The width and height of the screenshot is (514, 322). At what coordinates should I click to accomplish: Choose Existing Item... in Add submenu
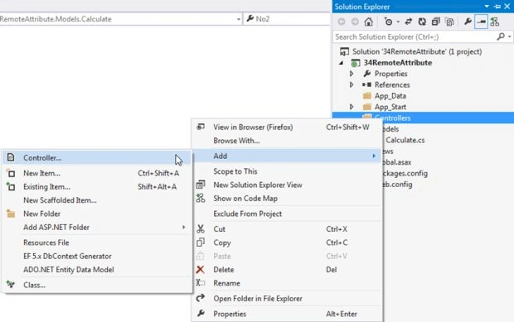pos(97,186)
